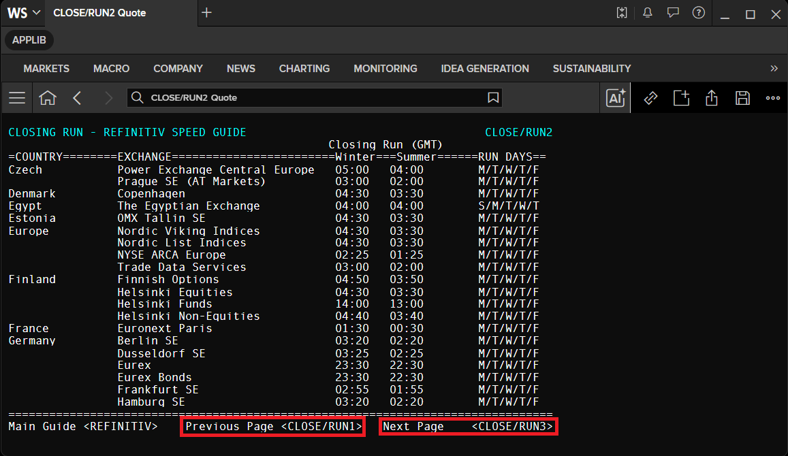Click the CLOSE/RUN2 Quote search field
The width and height of the screenshot is (788, 456).
[315, 97]
